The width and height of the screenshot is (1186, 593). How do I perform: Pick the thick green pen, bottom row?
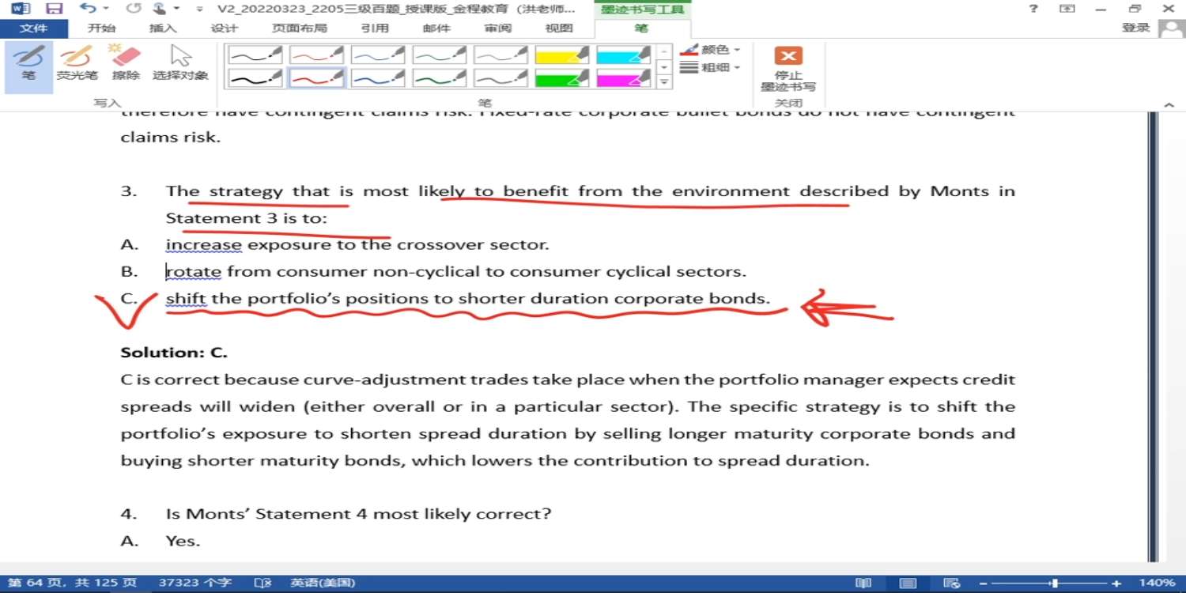tap(440, 78)
